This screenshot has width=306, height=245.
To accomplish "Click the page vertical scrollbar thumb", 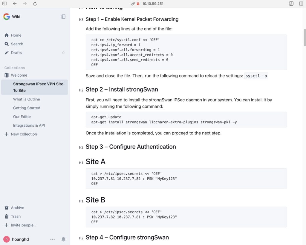I will point(305,37).
